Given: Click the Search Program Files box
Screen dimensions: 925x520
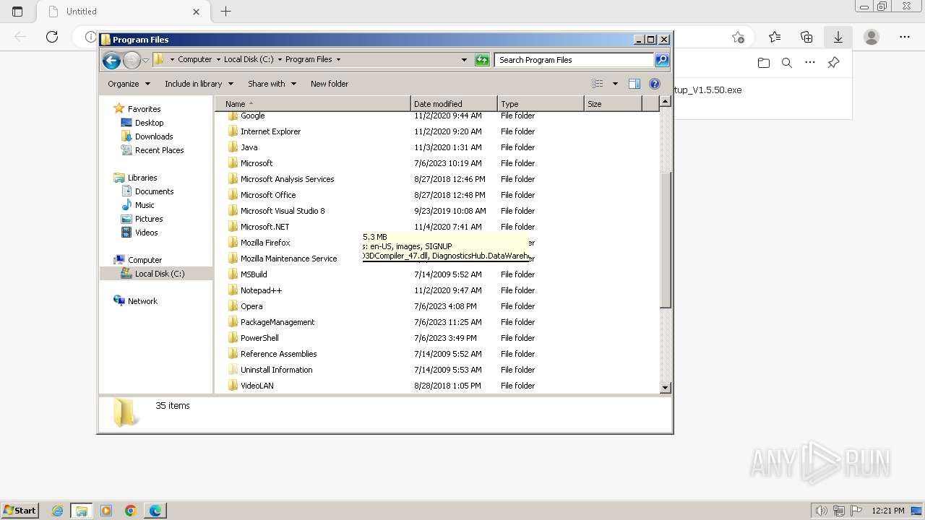Looking at the screenshot, I should coord(575,60).
